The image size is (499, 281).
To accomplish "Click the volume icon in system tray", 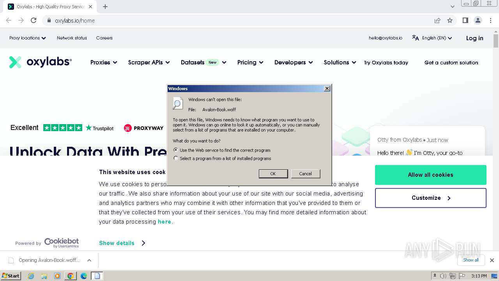I will [443, 276].
